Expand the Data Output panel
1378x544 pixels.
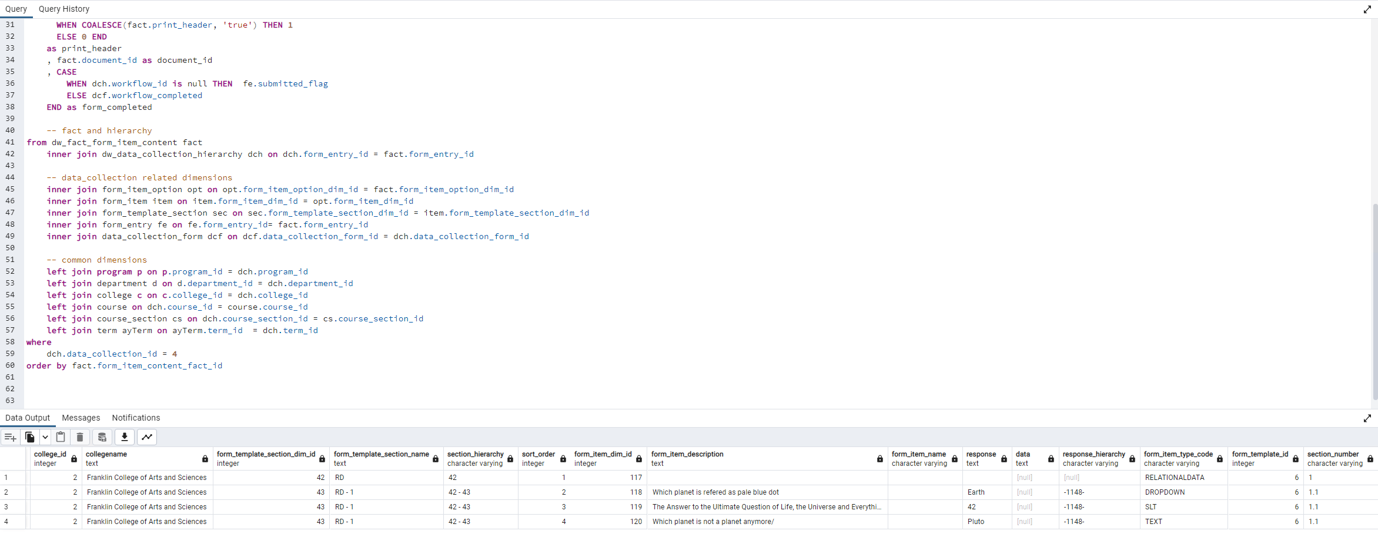1367,418
